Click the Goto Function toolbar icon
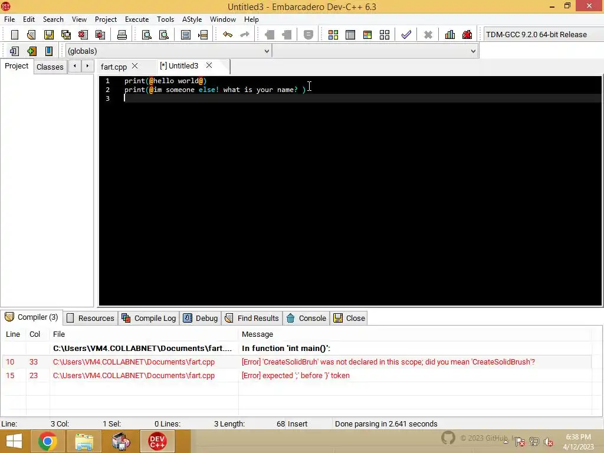604x453 pixels. click(x=186, y=35)
